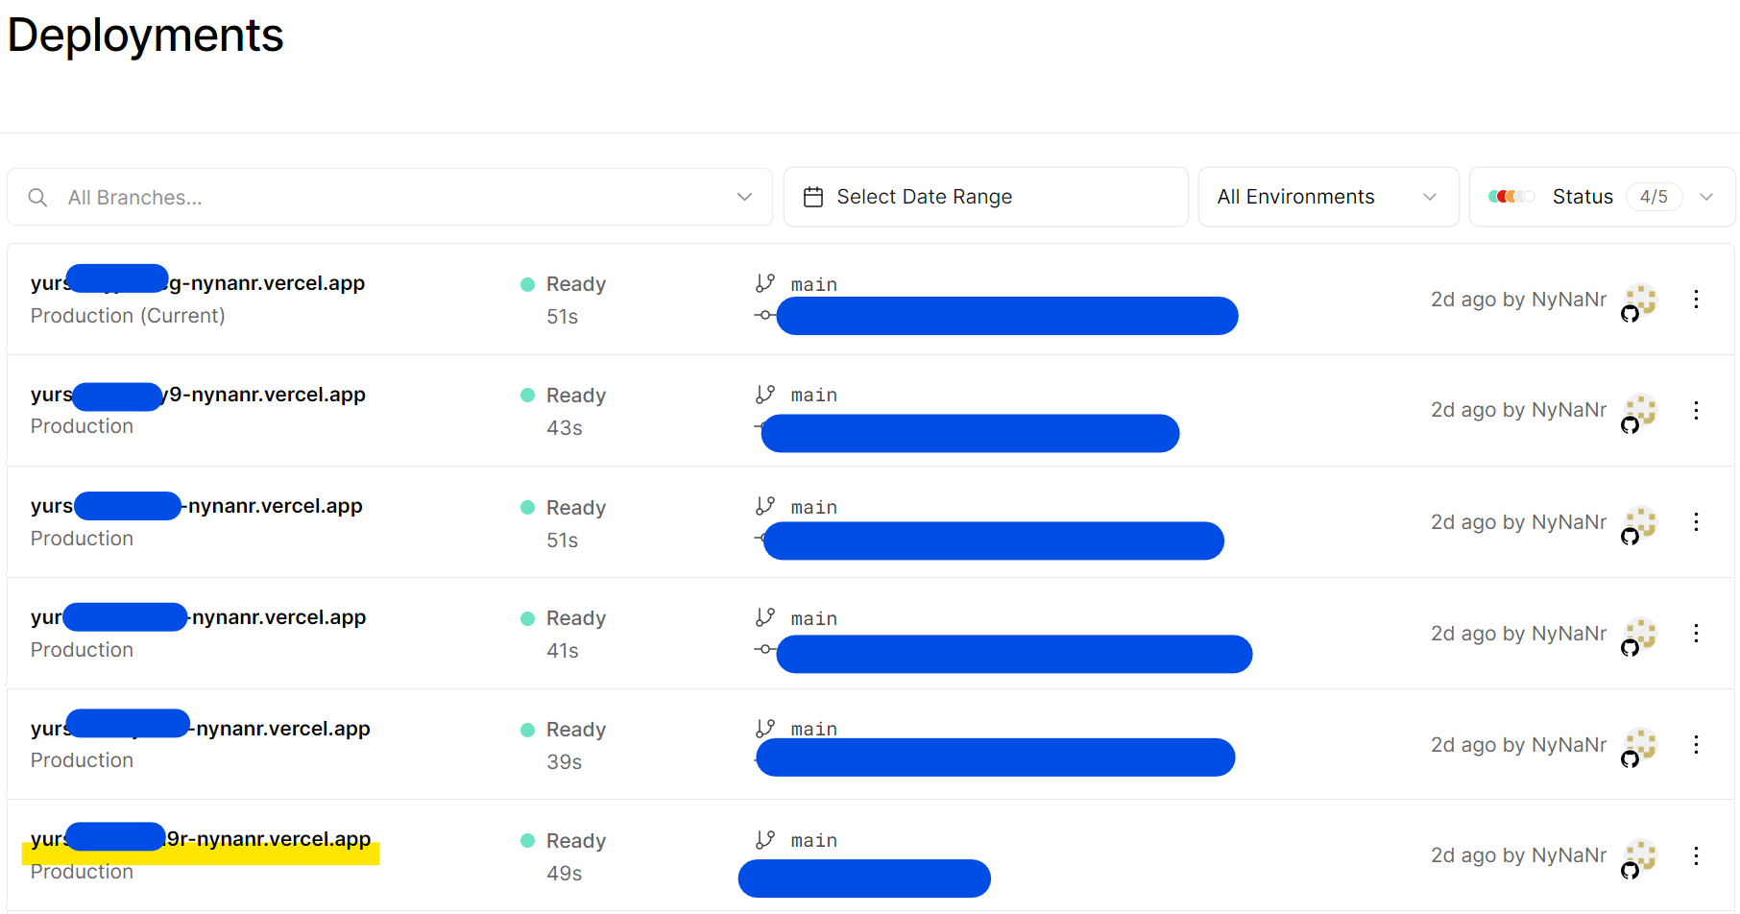Open the y9-nynanr.vercel.app deployment link
Screen dimensions: 1740x914
coord(198,395)
